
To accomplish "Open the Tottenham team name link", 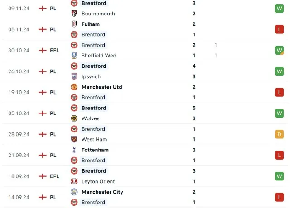I will point(95,150).
